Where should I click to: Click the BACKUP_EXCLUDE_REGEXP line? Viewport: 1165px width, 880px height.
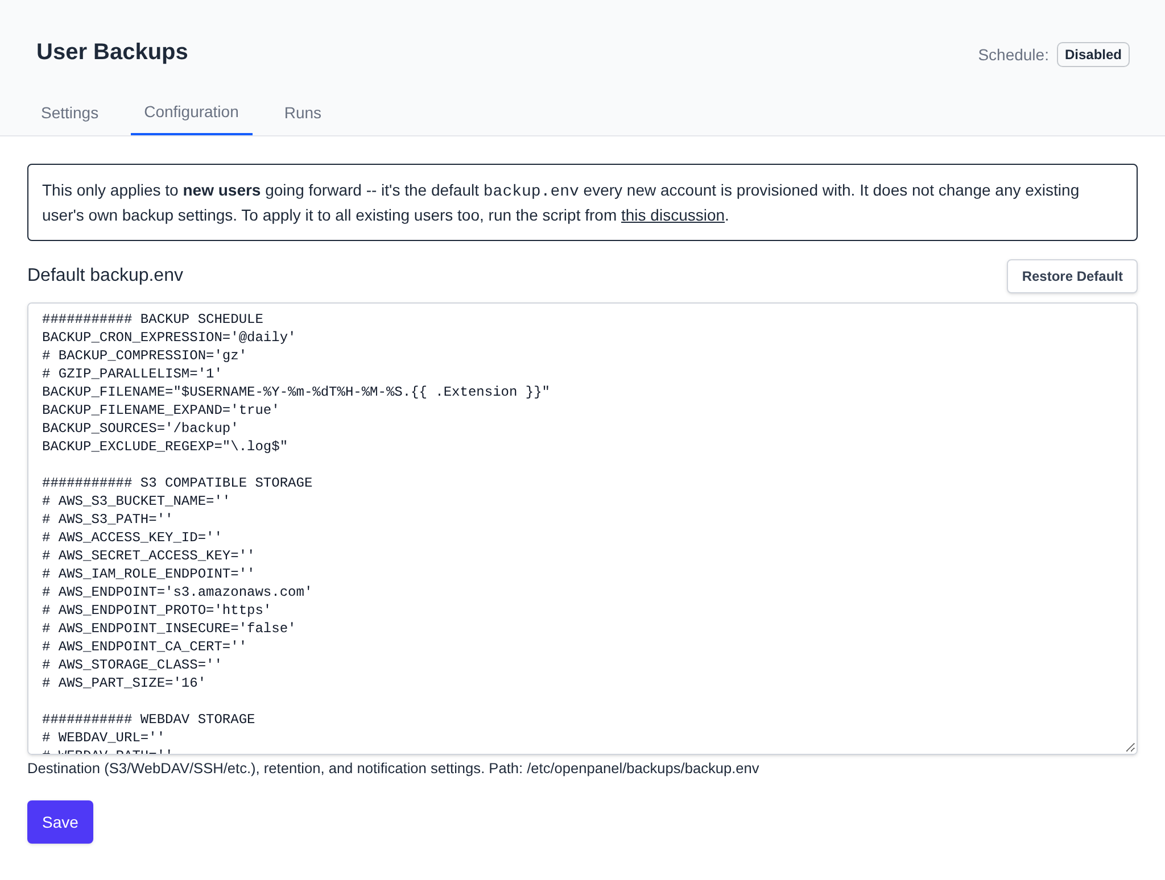click(165, 446)
